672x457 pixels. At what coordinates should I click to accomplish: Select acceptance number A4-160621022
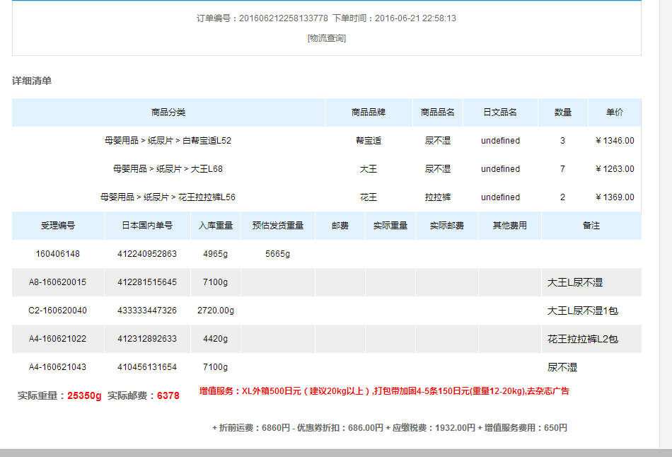point(58,339)
